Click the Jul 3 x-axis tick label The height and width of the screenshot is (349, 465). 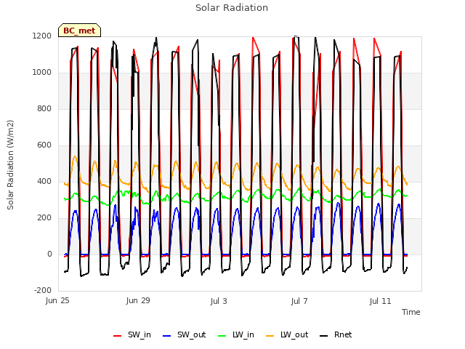(x=219, y=301)
